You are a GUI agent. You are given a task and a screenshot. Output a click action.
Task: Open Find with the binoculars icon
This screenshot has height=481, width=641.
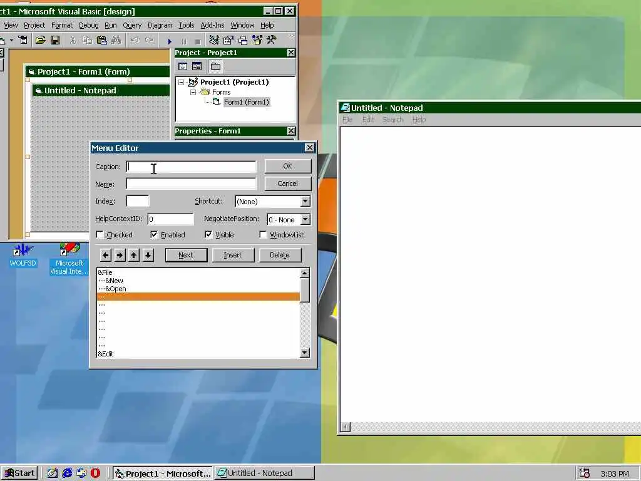tap(116, 40)
